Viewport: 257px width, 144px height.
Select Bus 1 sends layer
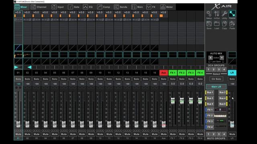(210, 92)
